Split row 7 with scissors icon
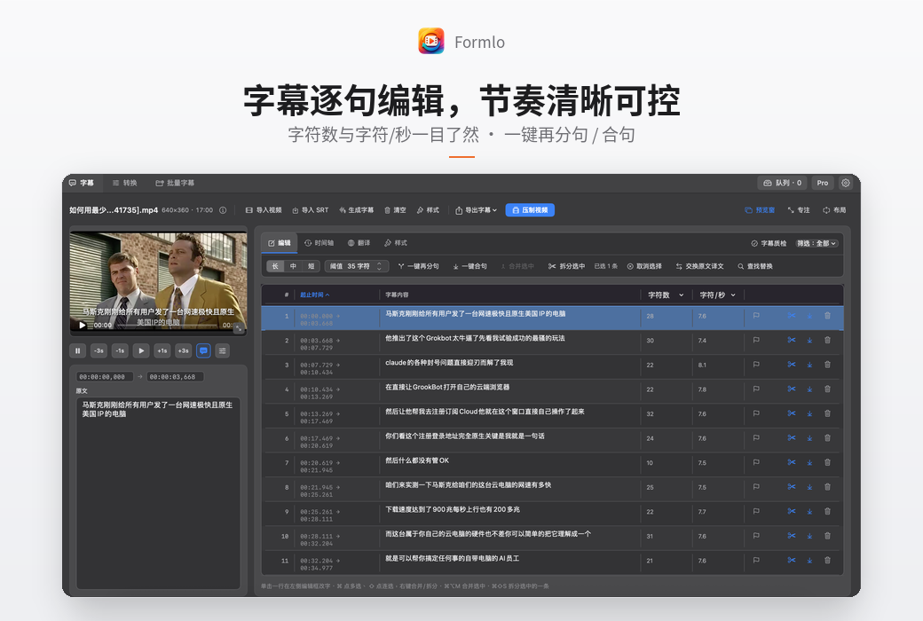923x621 pixels. point(792,463)
